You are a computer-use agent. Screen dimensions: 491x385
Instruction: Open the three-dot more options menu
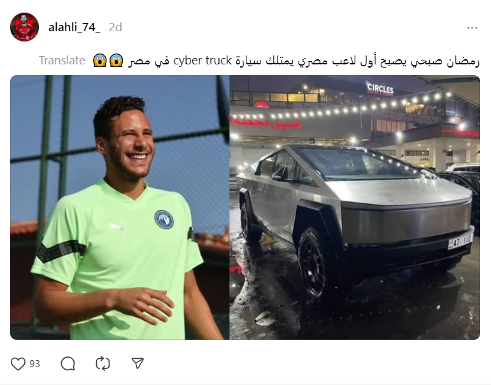click(472, 28)
